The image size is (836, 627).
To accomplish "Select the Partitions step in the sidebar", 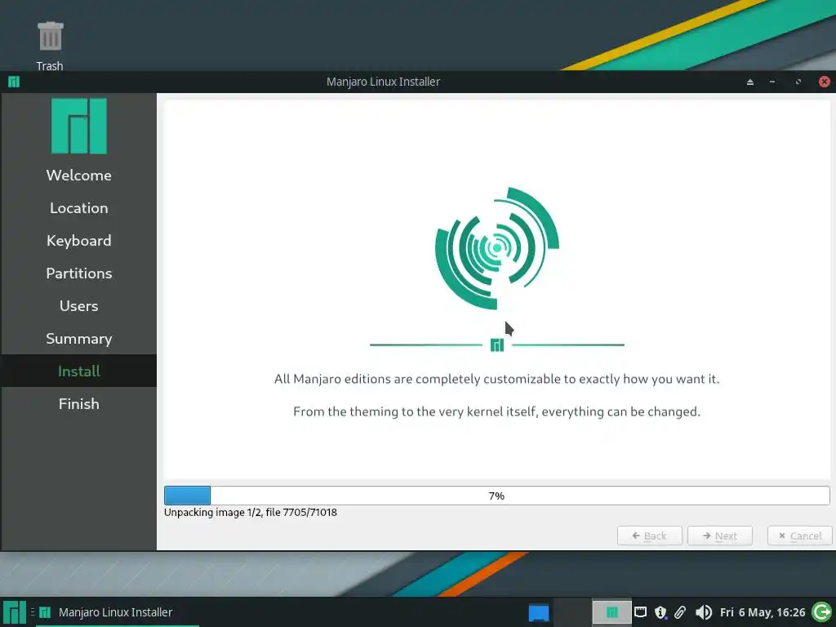I will click(x=79, y=273).
